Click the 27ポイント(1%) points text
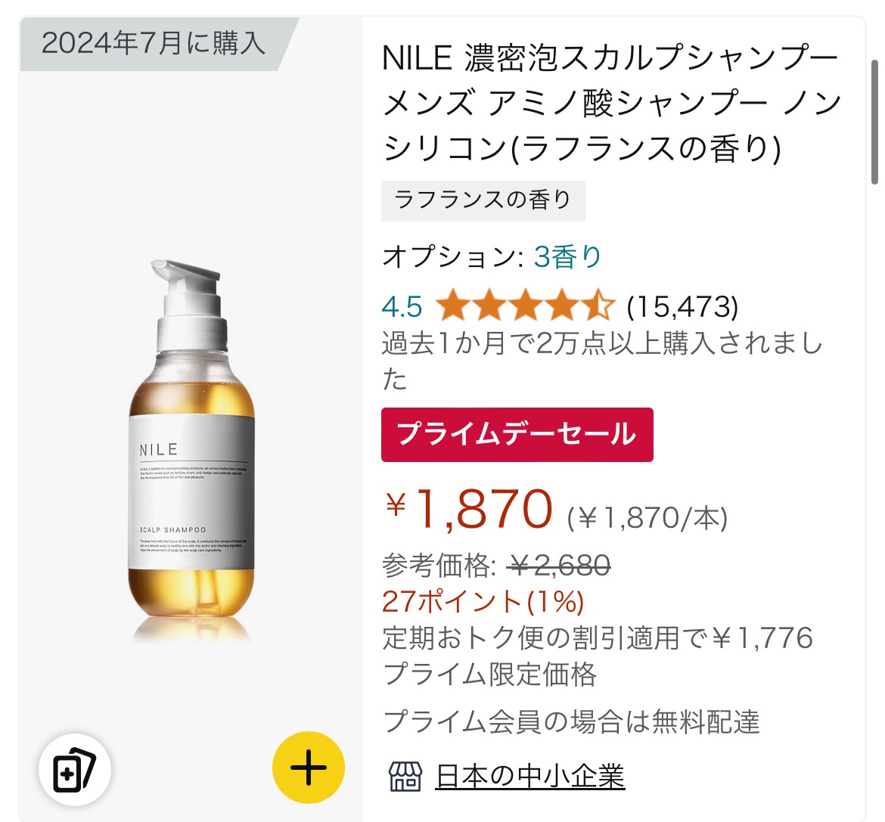This screenshot has width=885, height=822. 483,601
